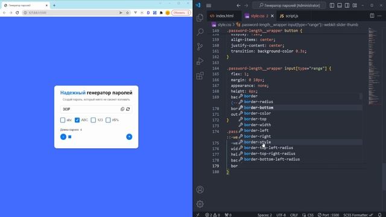Bookmark the page with the star icon

pos(127,13)
